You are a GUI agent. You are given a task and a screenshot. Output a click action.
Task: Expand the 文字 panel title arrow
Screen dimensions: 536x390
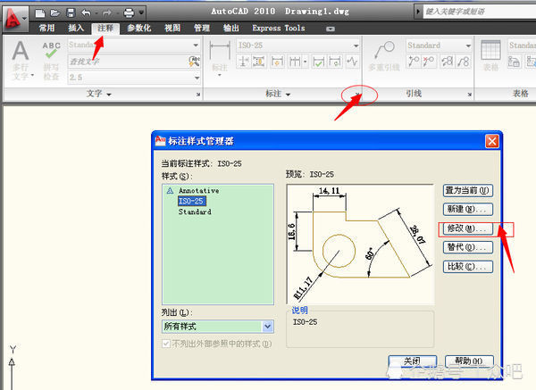(109, 95)
